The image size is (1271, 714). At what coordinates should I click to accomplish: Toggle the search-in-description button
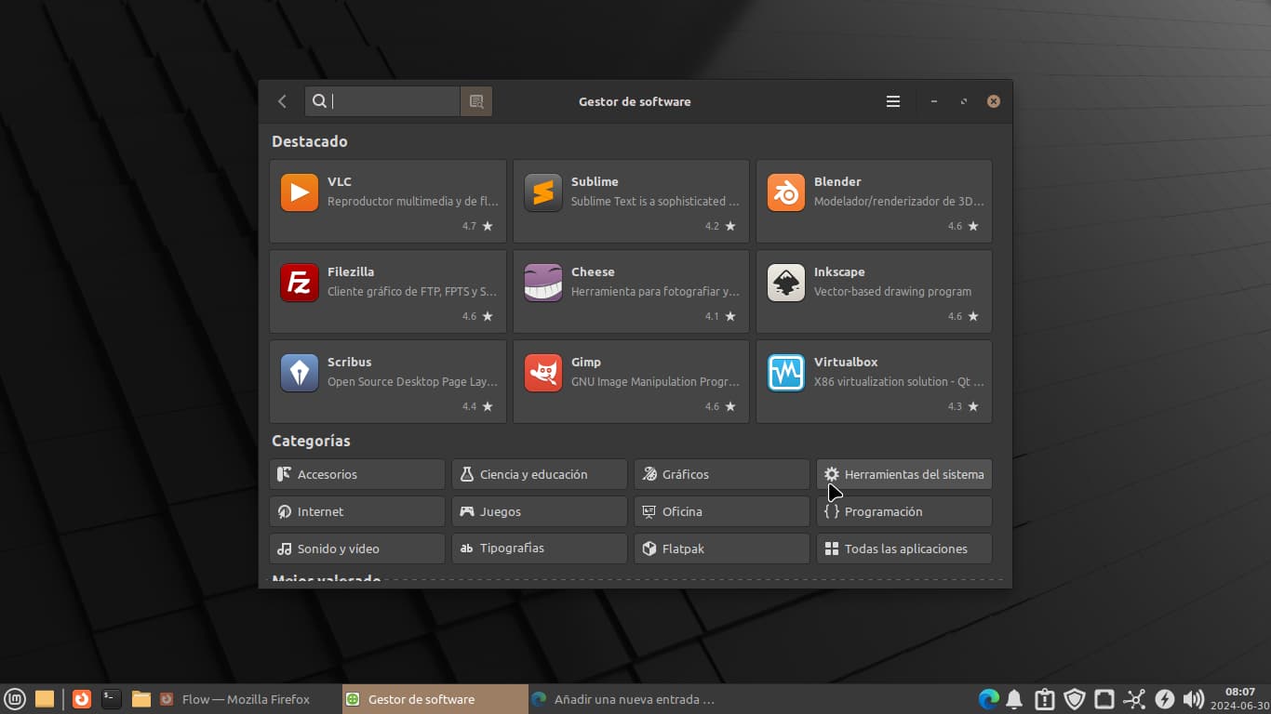click(x=476, y=101)
